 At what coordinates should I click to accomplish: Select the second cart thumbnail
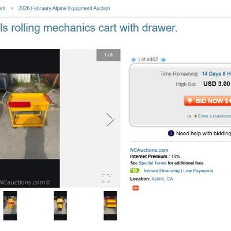pyautogui.click(x=60, y=206)
